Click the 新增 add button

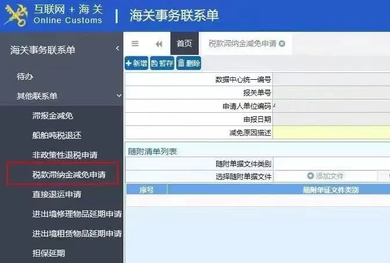(x=136, y=63)
